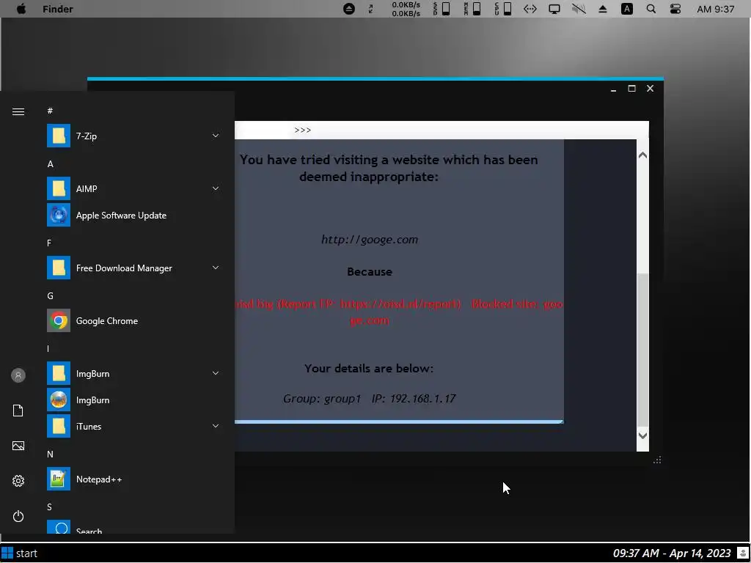This screenshot has height=563, width=751.
Task: Click the >>> text in browser bar
Action: [x=303, y=130]
